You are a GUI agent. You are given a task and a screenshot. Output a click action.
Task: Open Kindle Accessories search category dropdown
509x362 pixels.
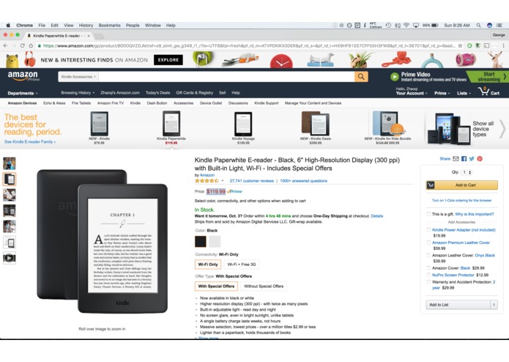[x=78, y=77]
